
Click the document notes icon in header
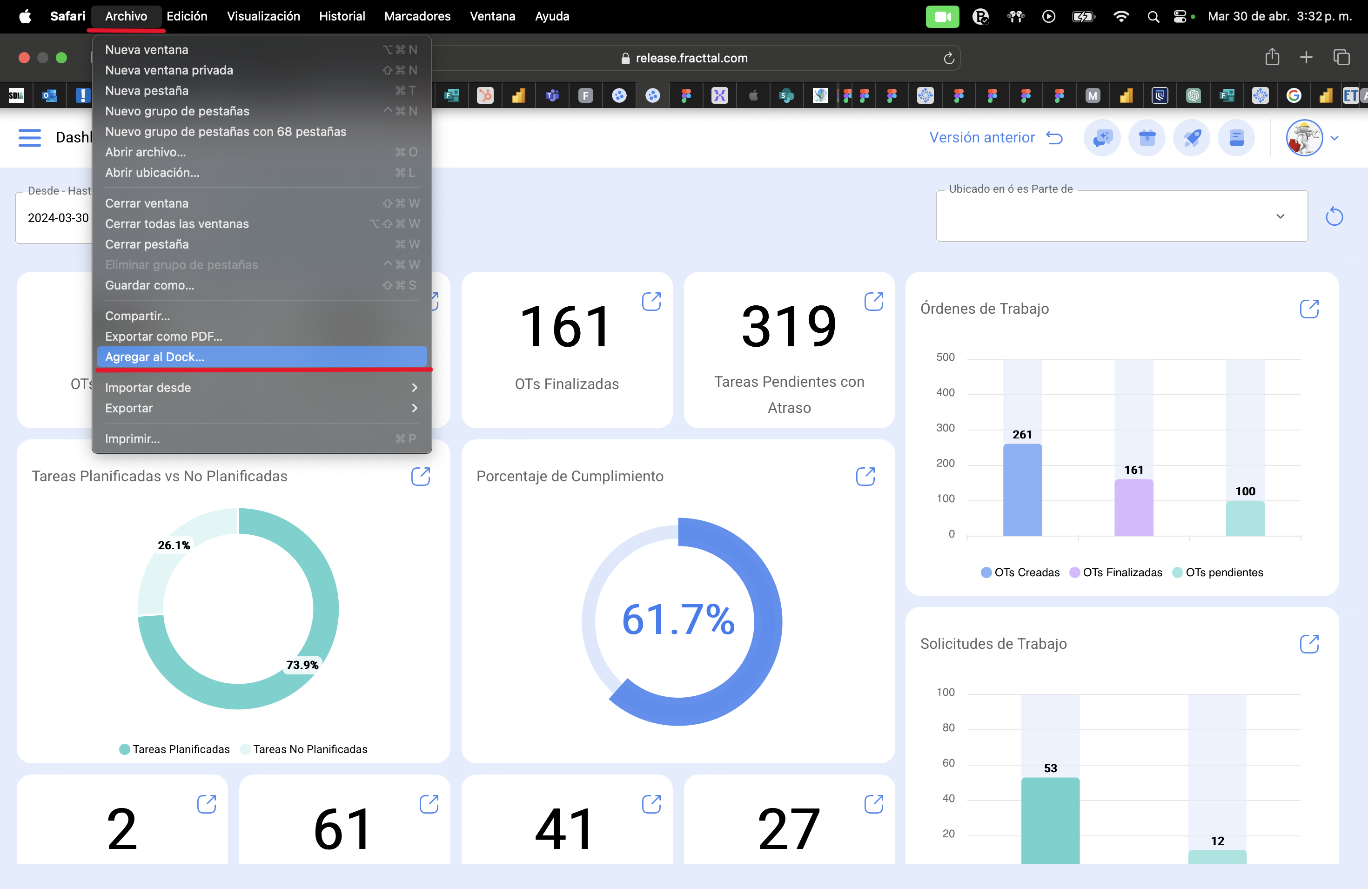point(1236,138)
